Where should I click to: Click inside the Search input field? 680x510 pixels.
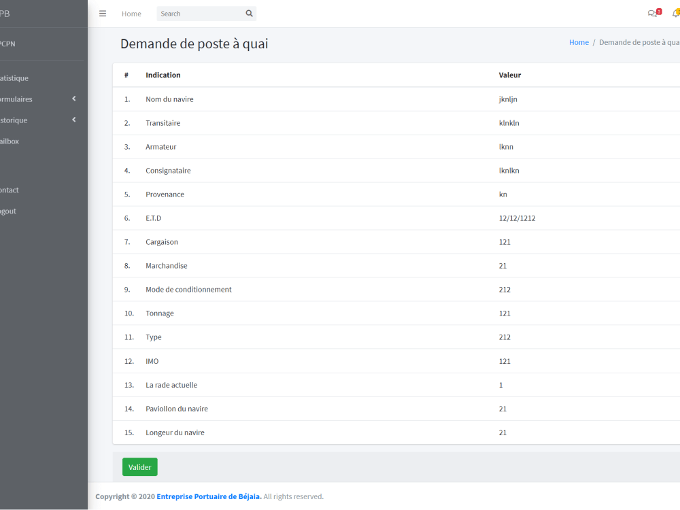tap(199, 14)
